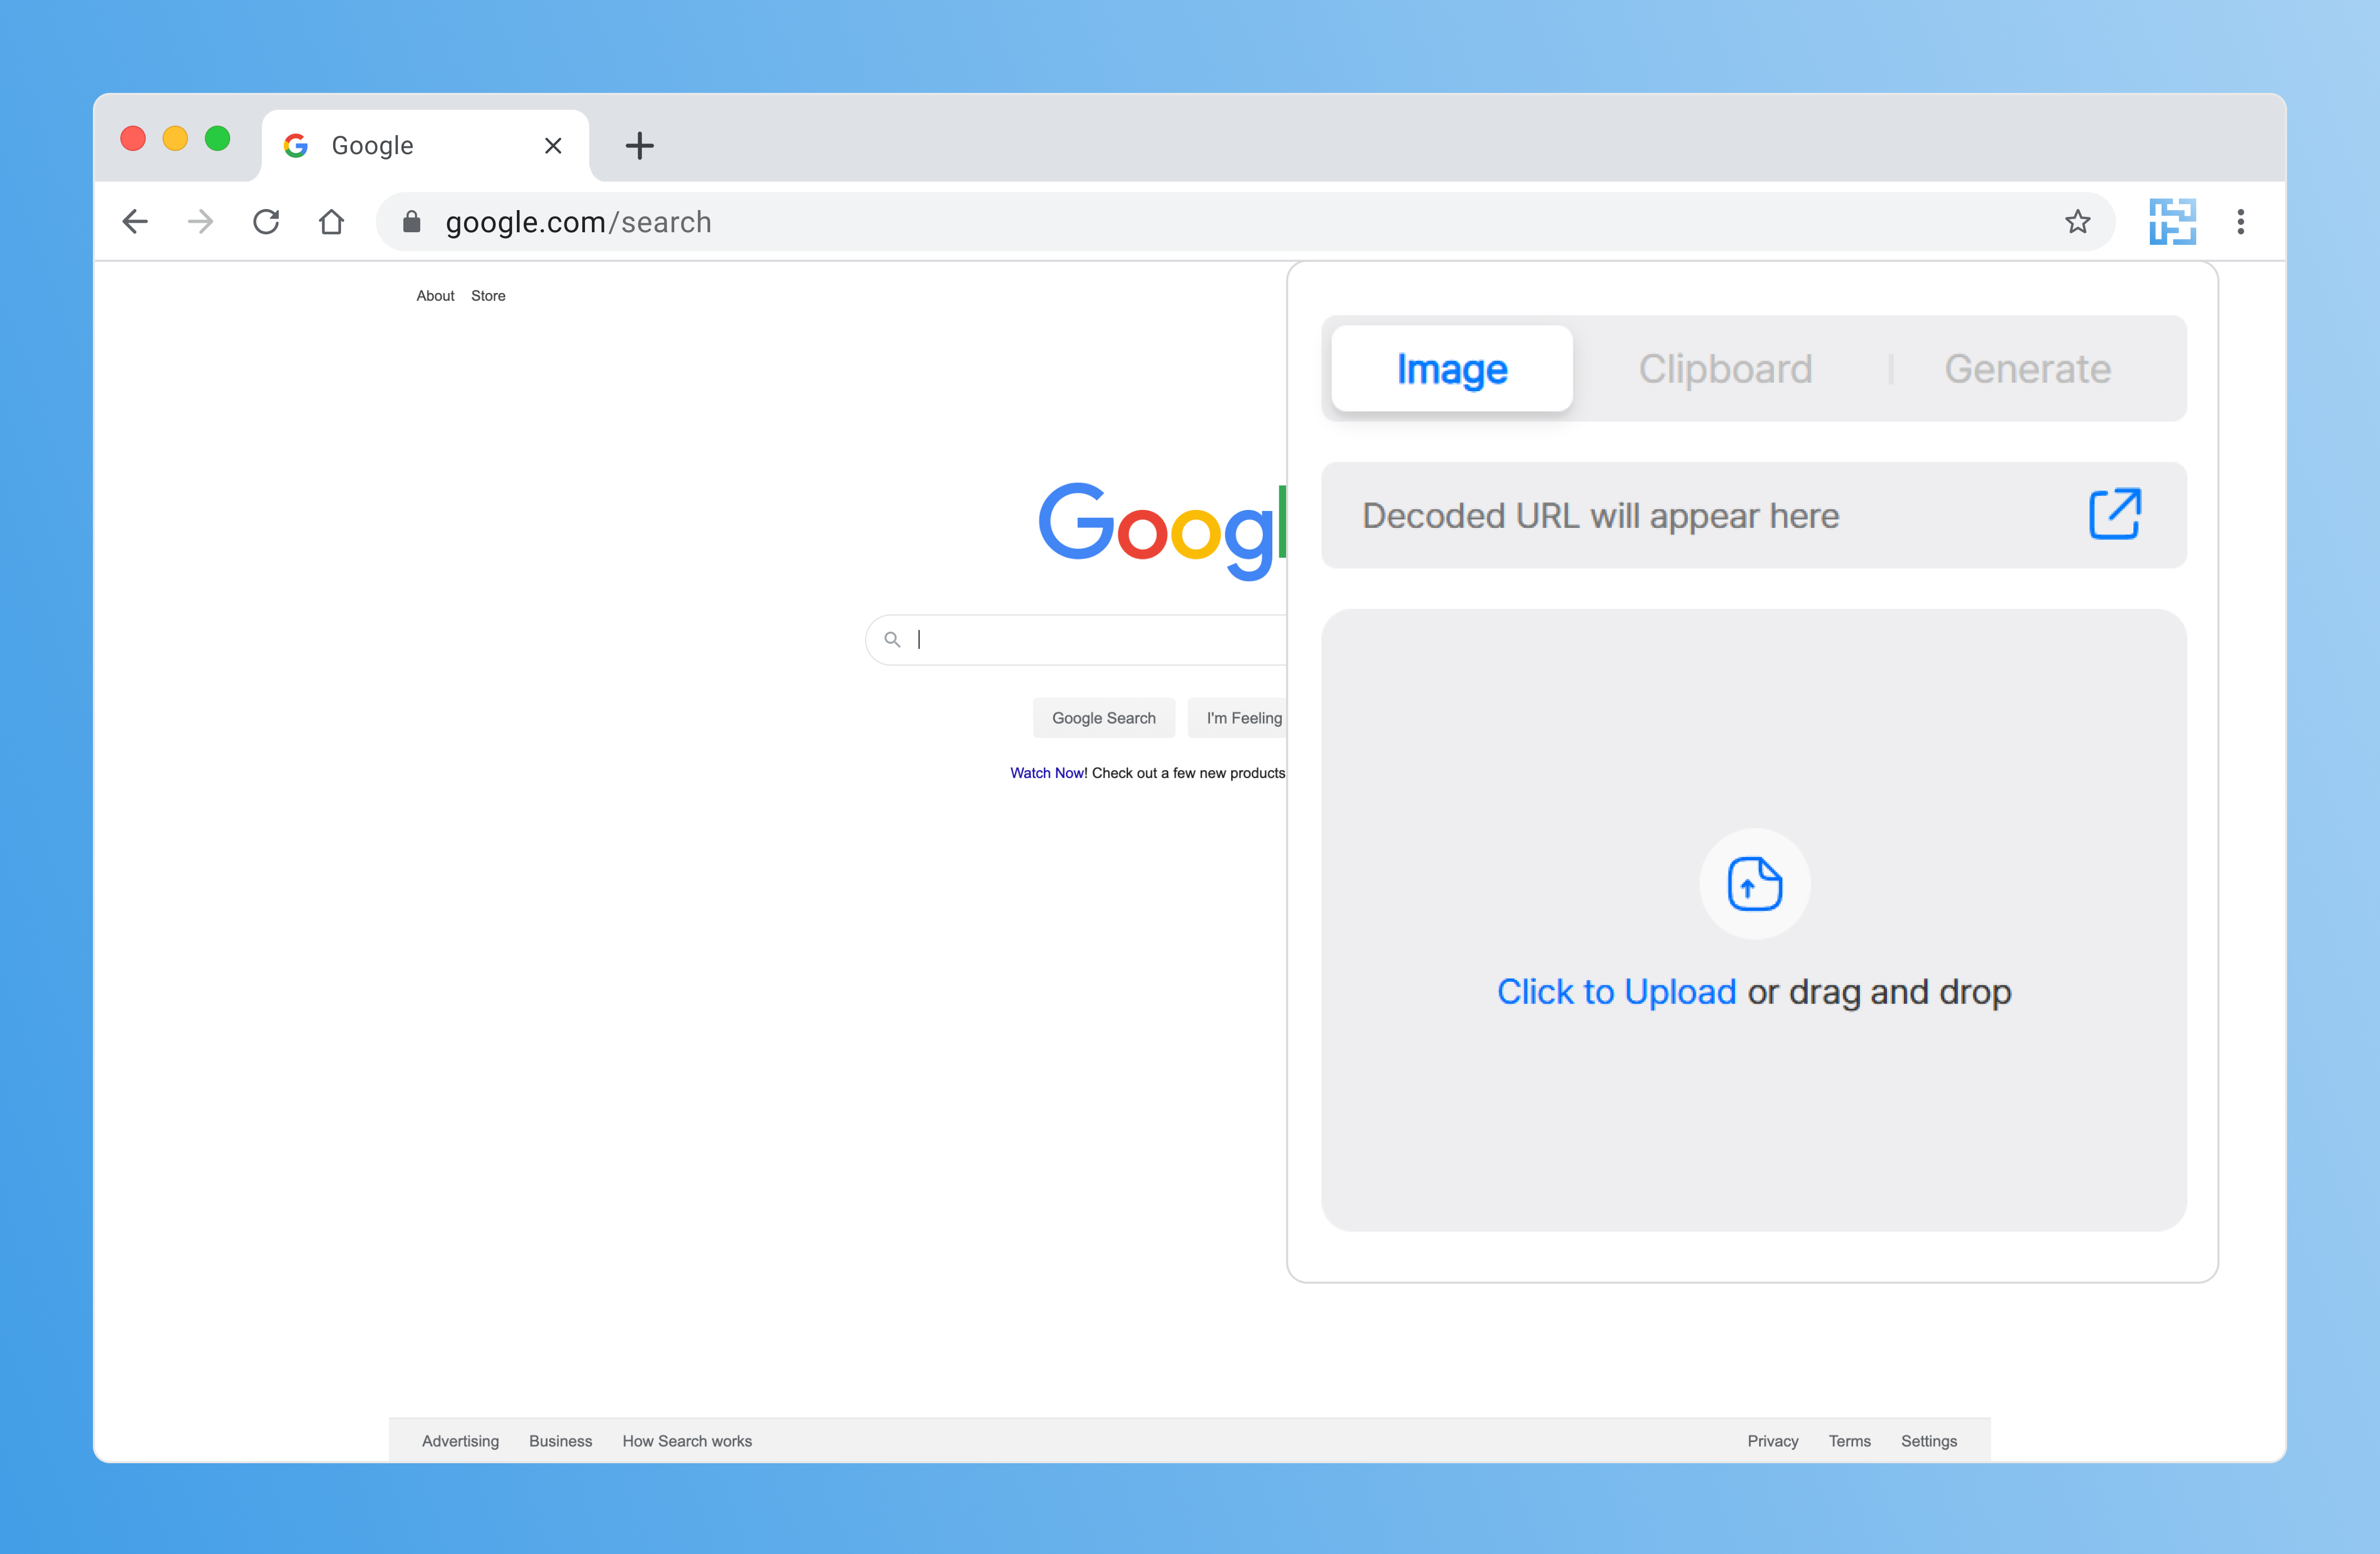2380x1554 pixels.
Task: Click the Click to Upload link
Action: point(1616,992)
